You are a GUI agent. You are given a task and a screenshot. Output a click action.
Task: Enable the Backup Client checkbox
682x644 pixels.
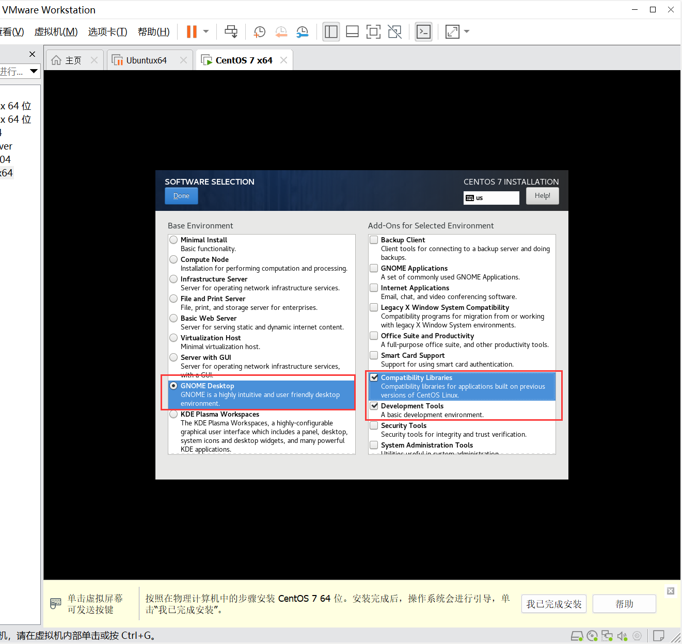[x=374, y=240]
